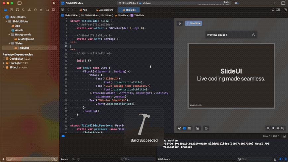Open the Breakpoint navigator
288x162 pixels.
(x=47, y=10)
